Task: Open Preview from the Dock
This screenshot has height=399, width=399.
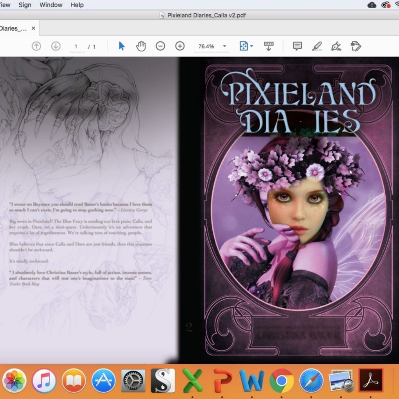Action: 341,381
